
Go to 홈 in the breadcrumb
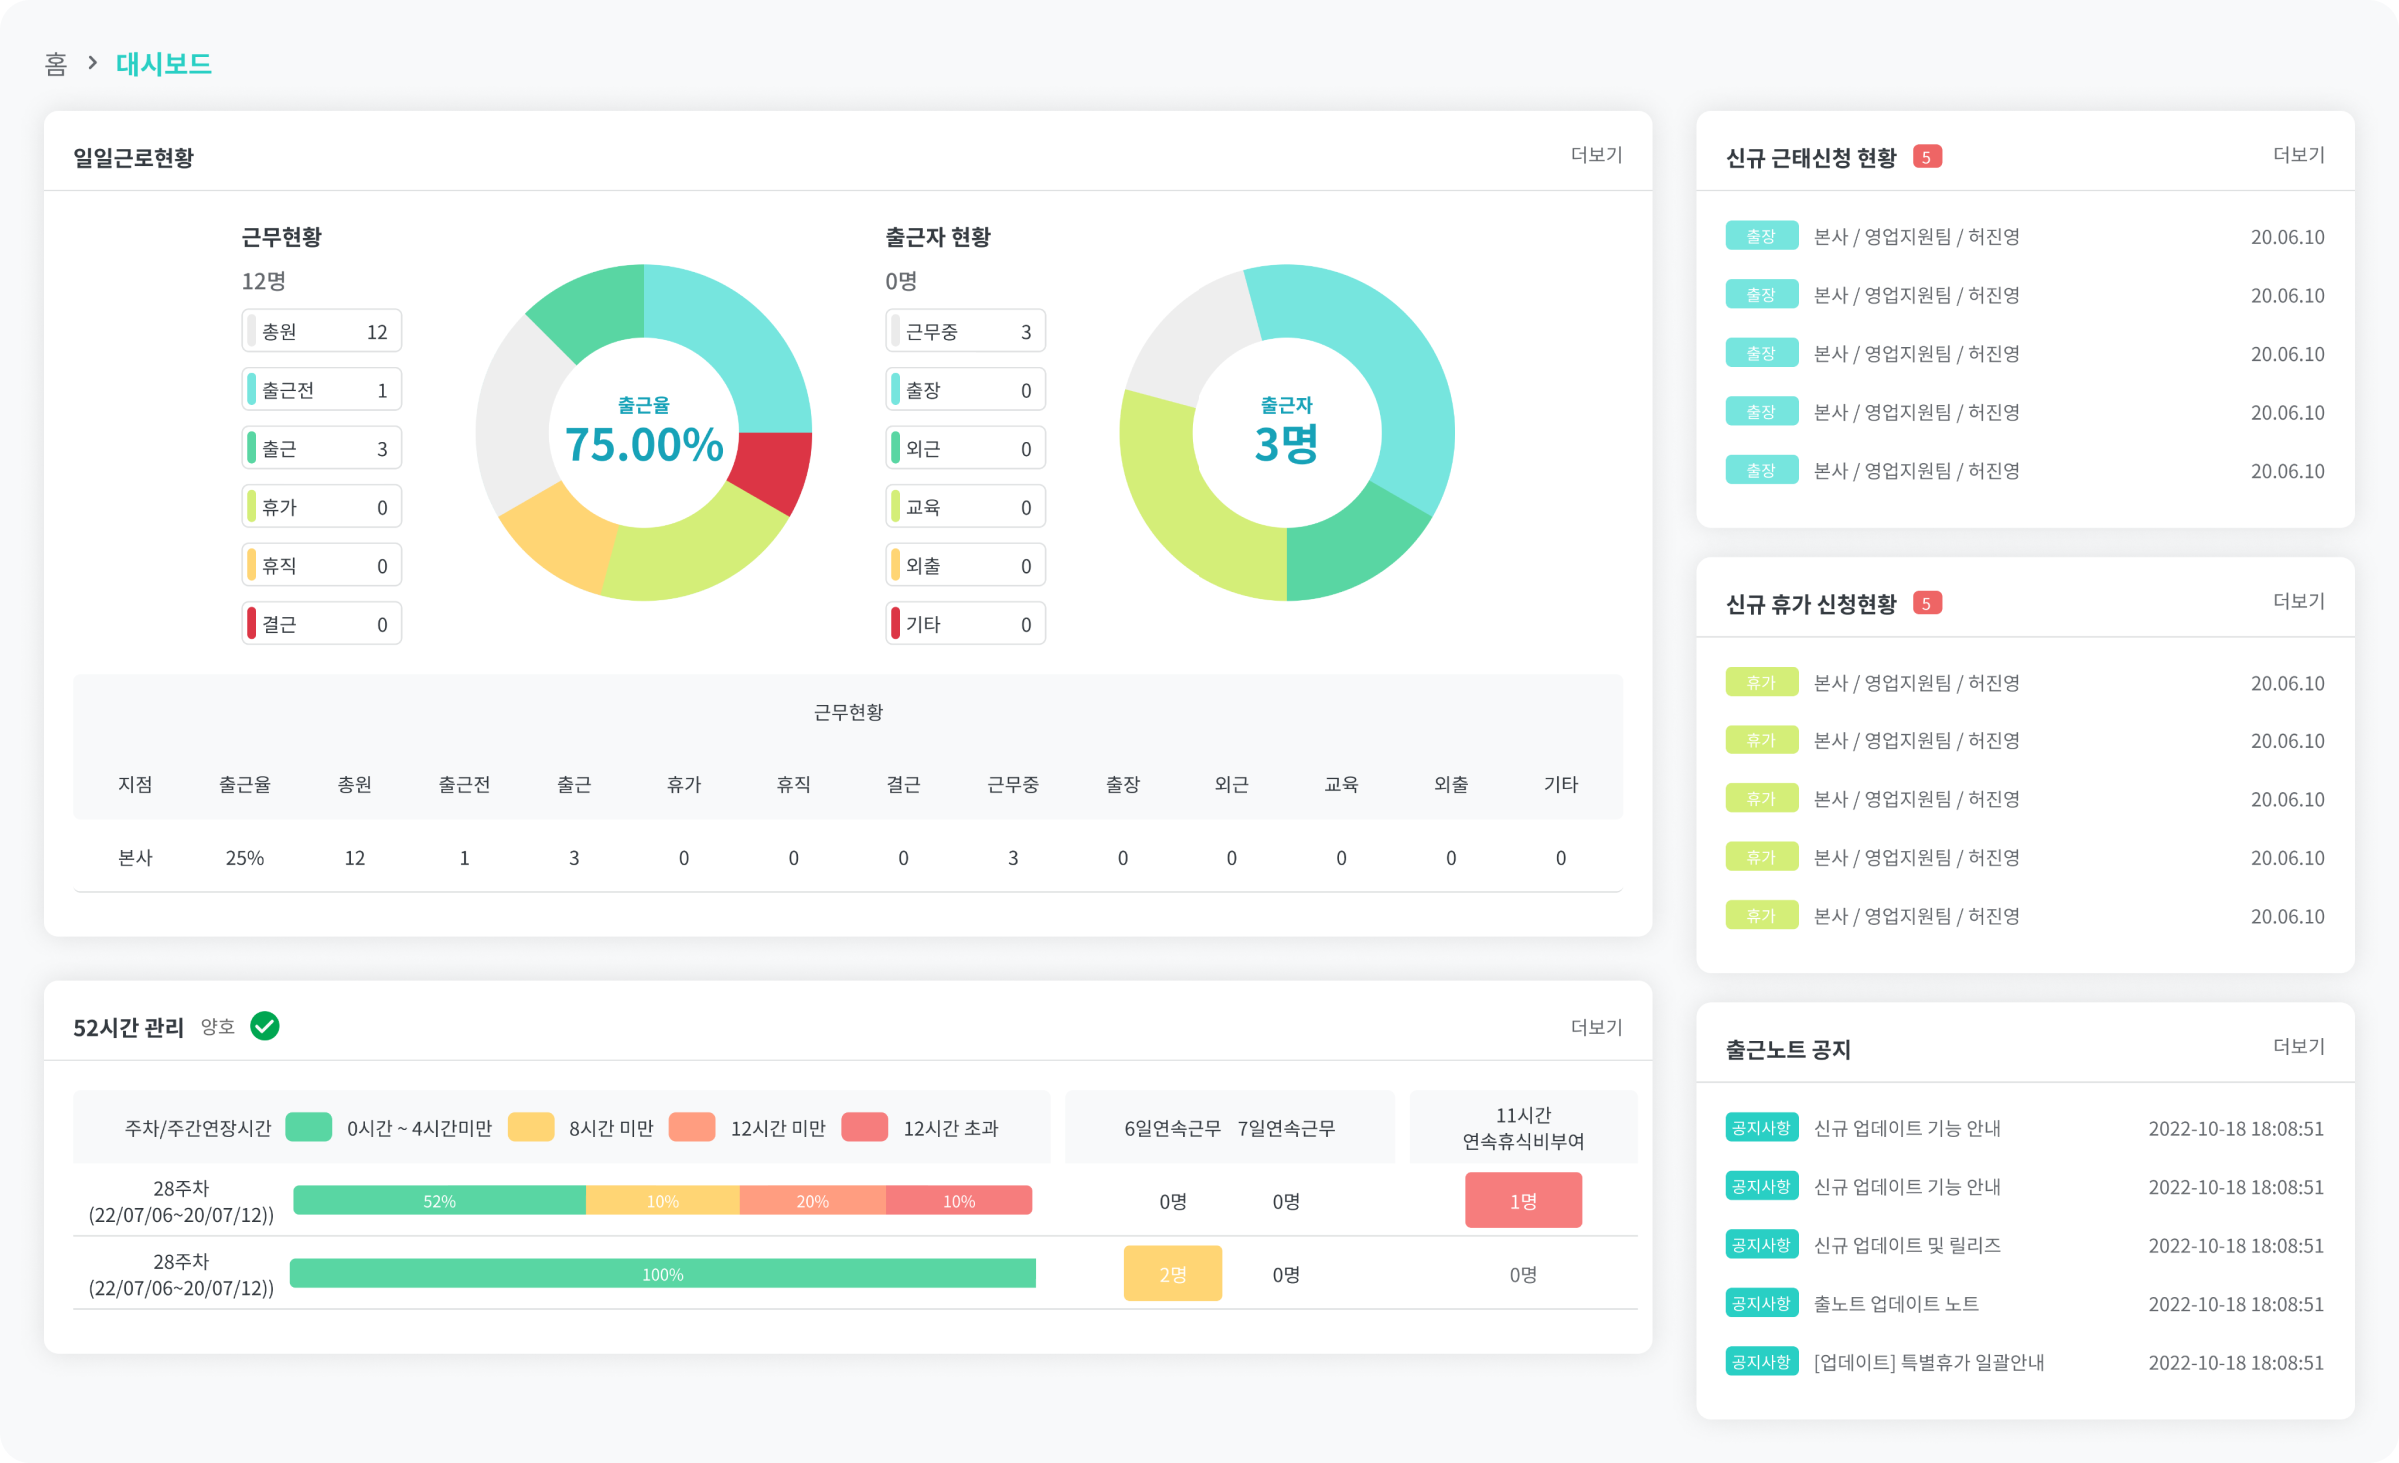click(x=56, y=64)
